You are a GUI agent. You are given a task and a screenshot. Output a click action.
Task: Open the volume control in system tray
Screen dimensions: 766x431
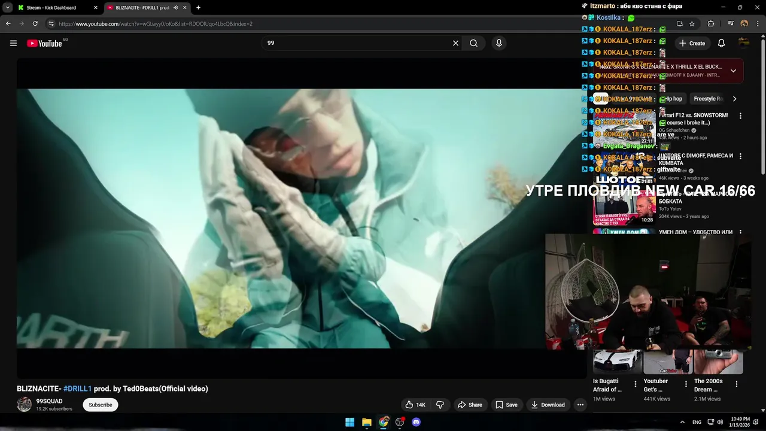pyautogui.click(x=720, y=422)
